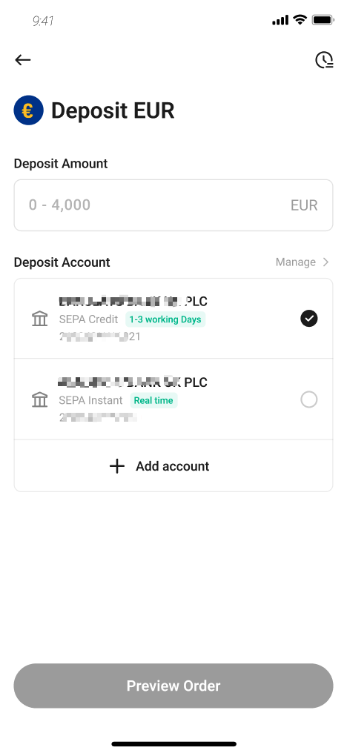Tap the Preview Order button
The width and height of the screenshot is (347, 753).
pyautogui.click(x=173, y=686)
